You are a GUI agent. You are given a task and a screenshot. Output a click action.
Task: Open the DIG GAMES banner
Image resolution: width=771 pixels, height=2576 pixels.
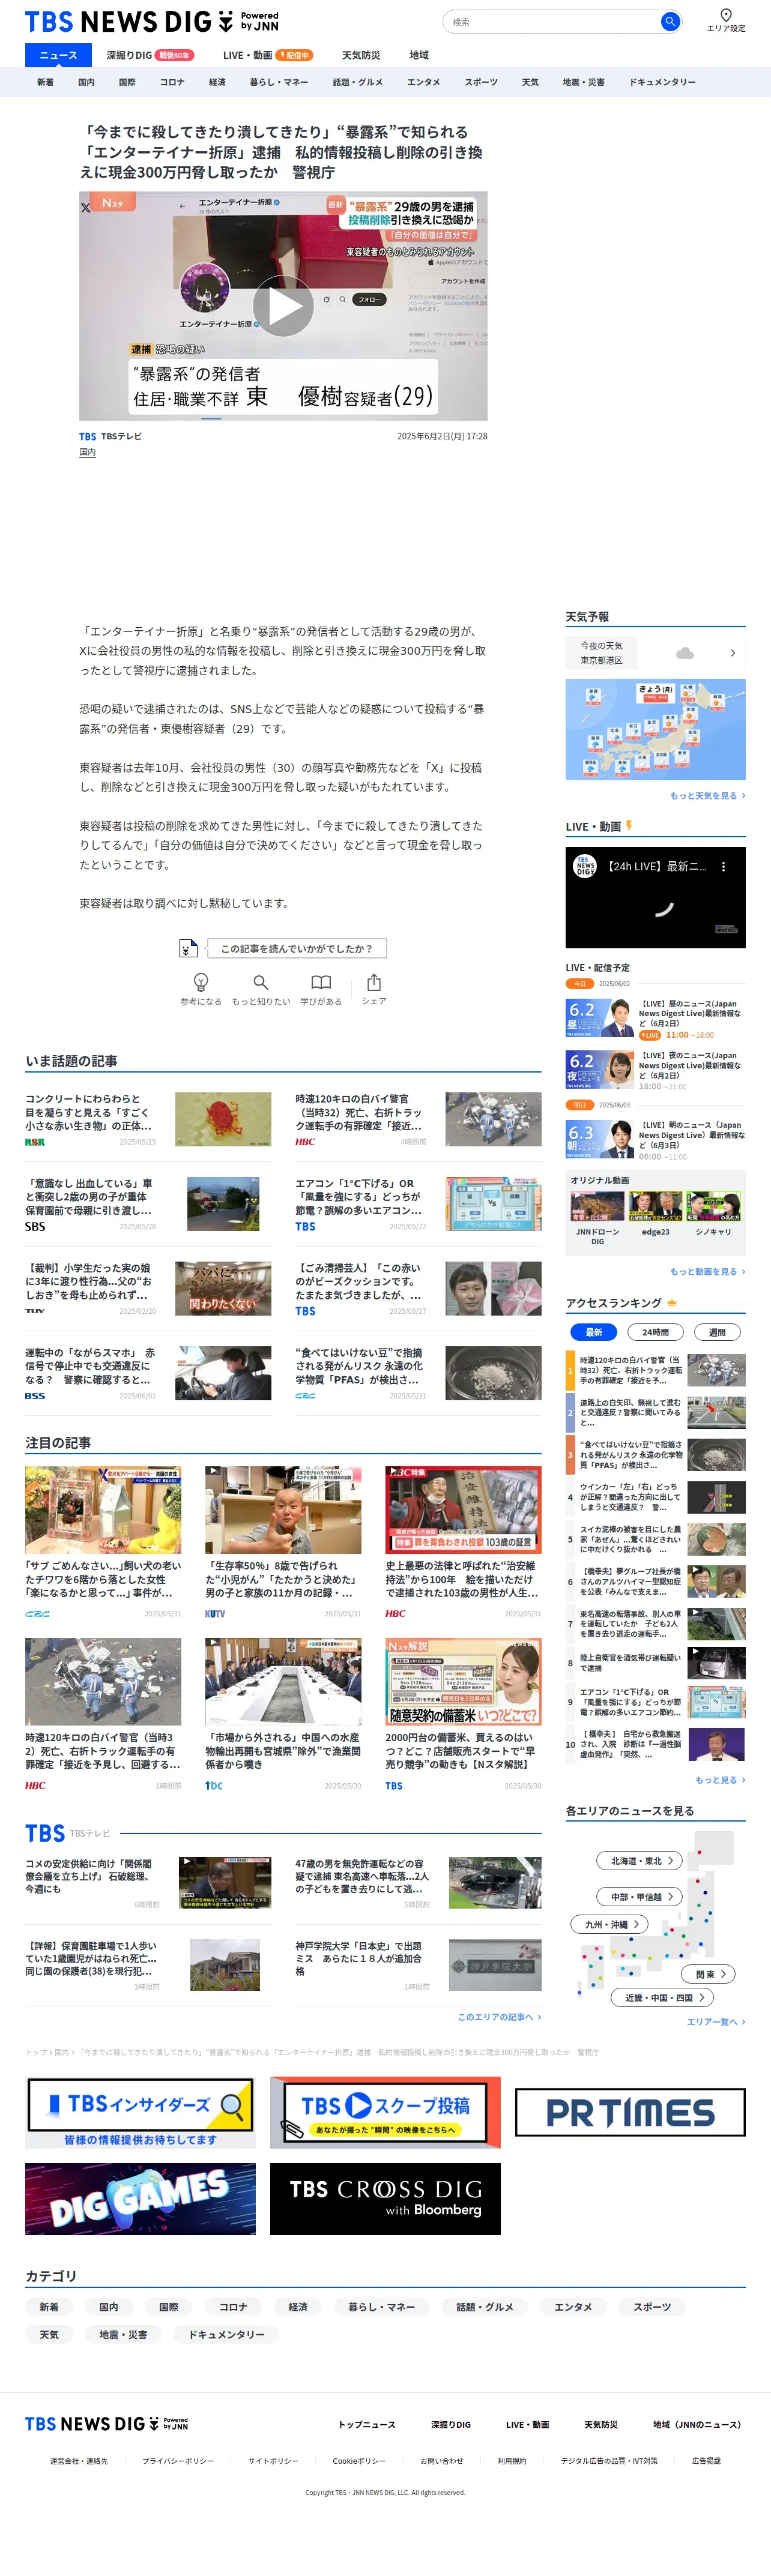pos(140,2199)
